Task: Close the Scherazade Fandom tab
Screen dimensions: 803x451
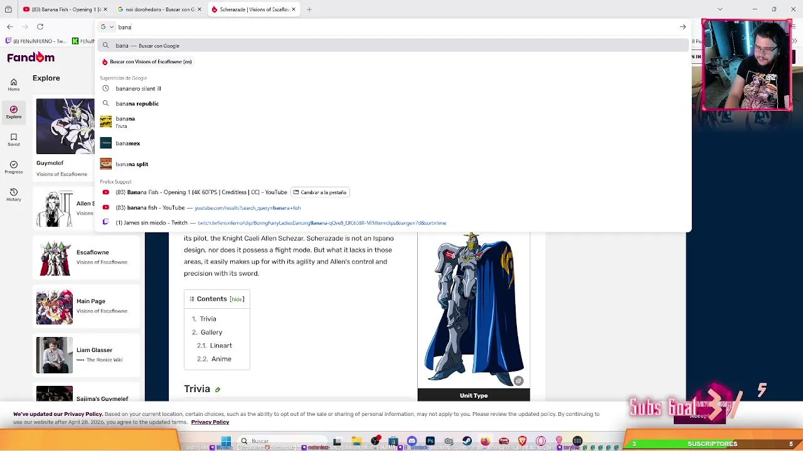Action: point(294,9)
